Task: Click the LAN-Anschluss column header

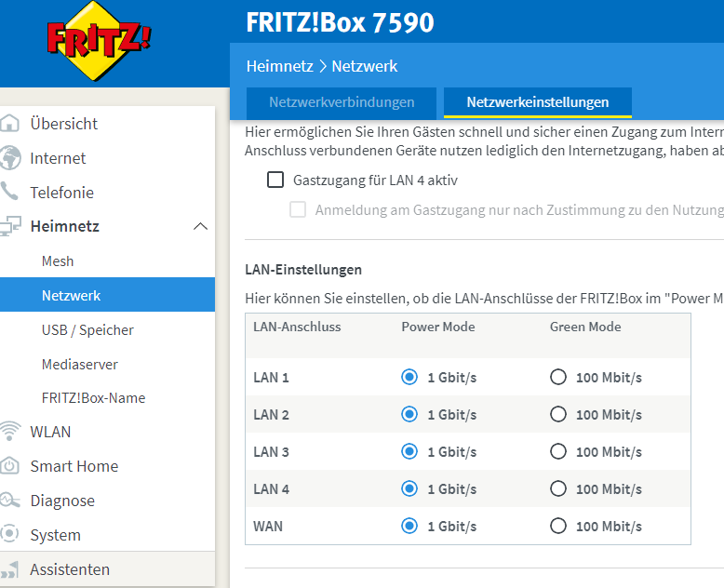Action: click(297, 327)
